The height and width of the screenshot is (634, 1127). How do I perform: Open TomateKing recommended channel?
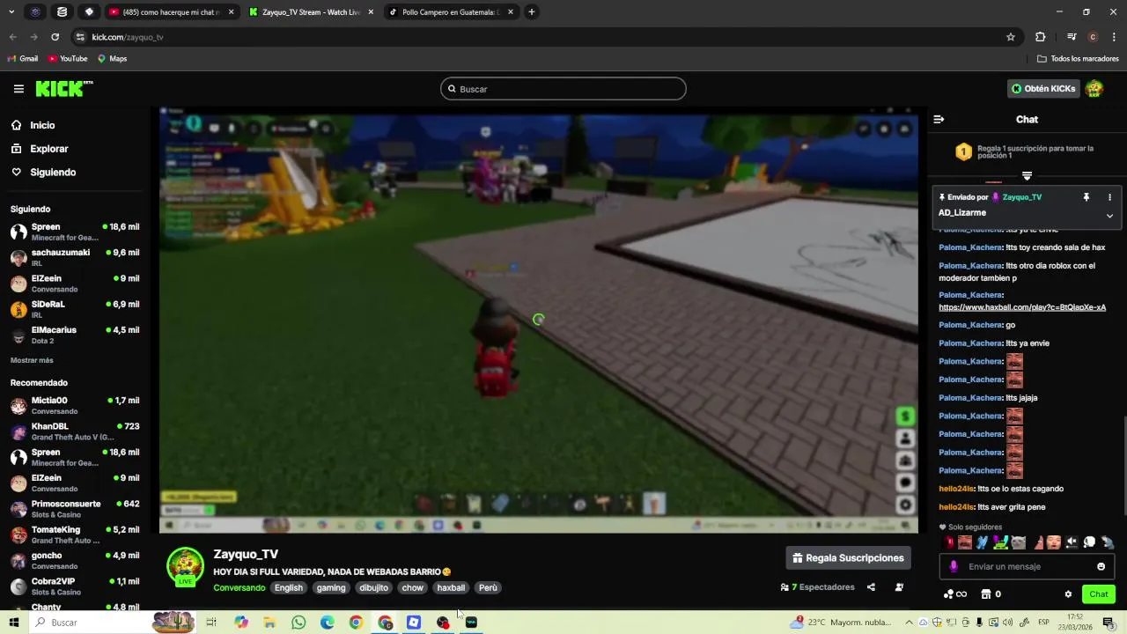point(75,534)
